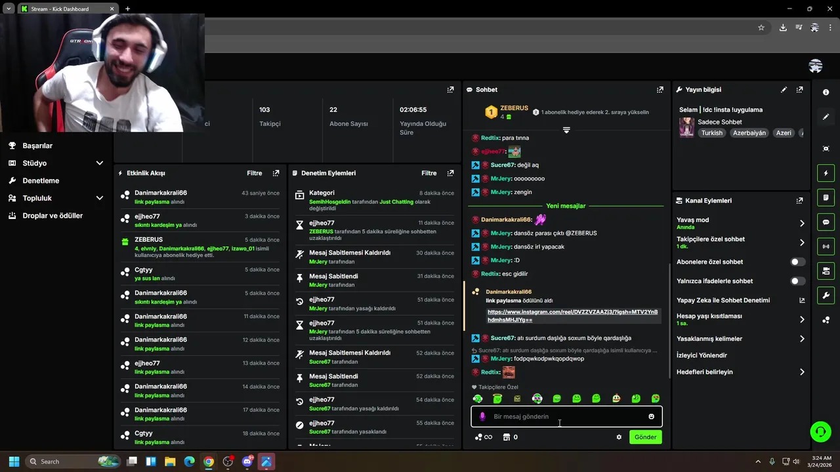Viewport: 840px width, 472px height.
Task: Edit stream info with pencil icon
Action: 784,90
